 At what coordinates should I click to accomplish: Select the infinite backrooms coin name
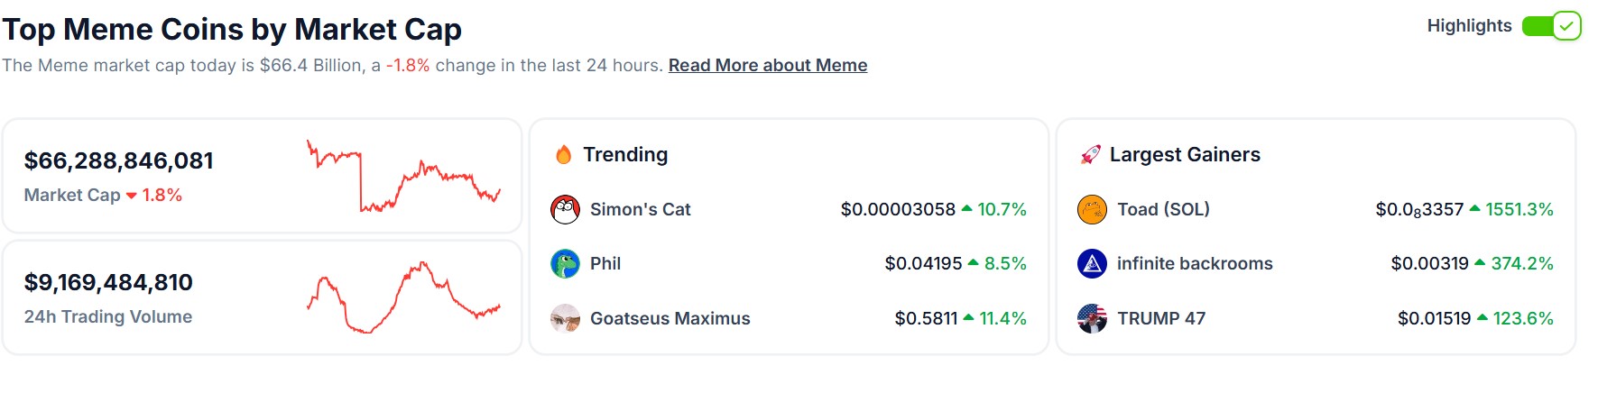coord(1195,263)
